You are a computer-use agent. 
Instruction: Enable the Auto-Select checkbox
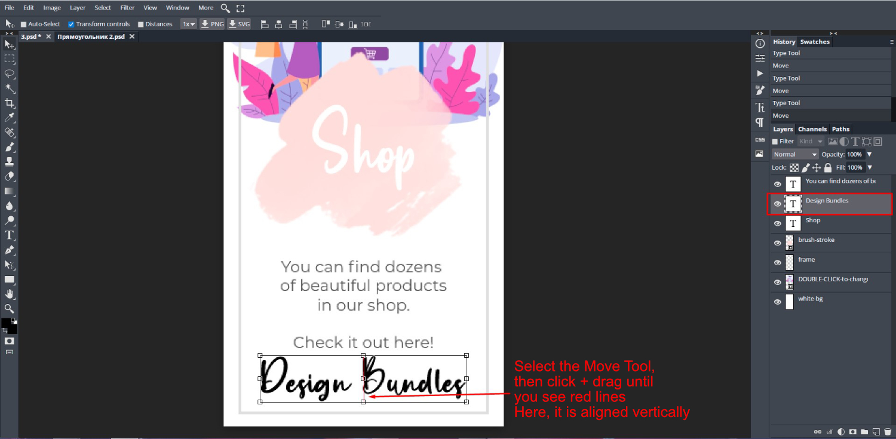24,24
